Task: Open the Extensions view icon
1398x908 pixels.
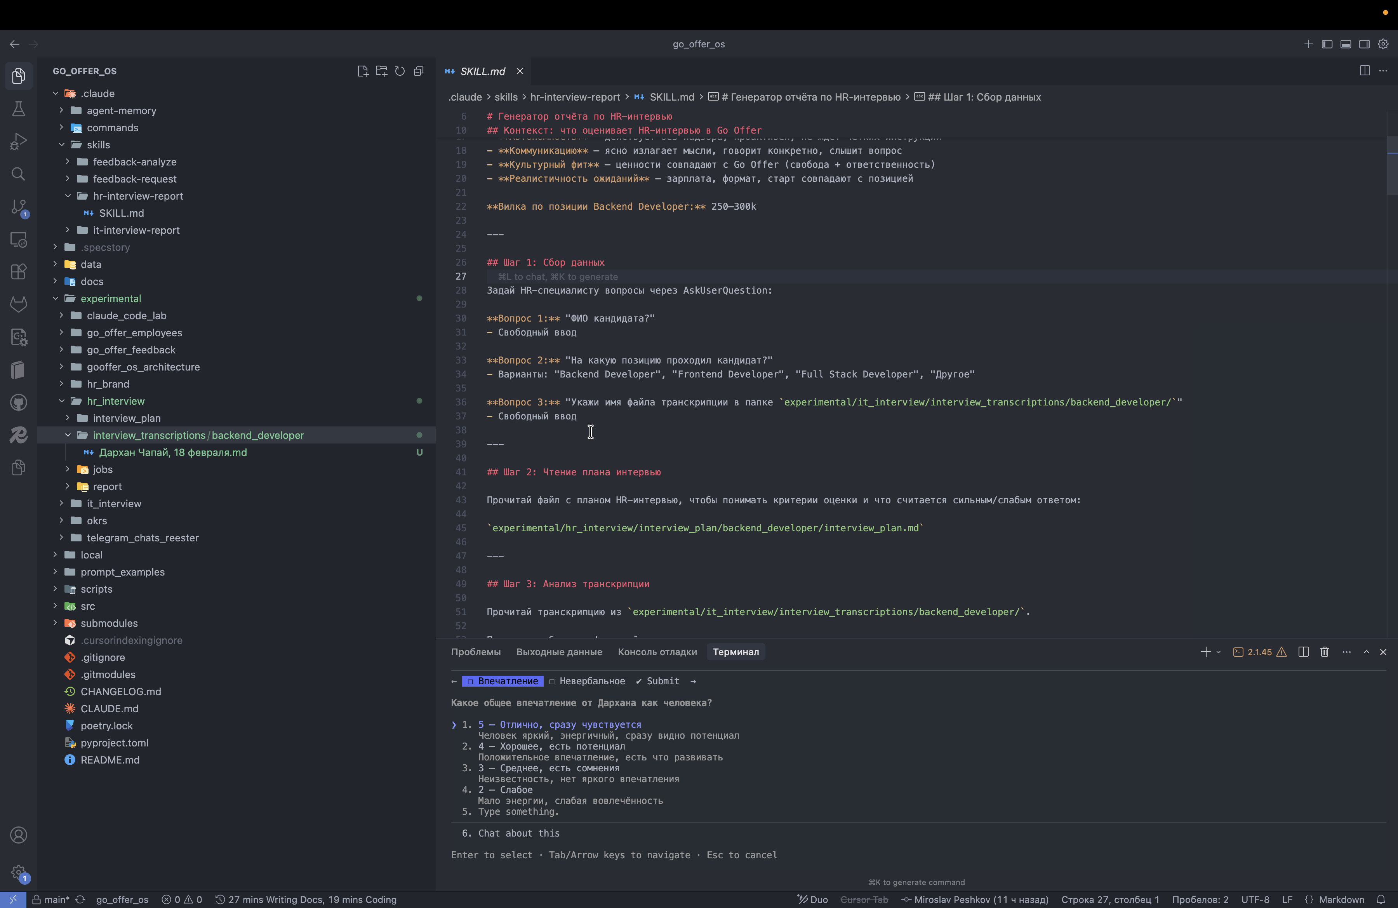Action: click(x=18, y=271)
